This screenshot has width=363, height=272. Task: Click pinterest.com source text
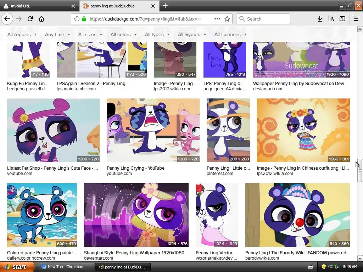click(220, 174)
